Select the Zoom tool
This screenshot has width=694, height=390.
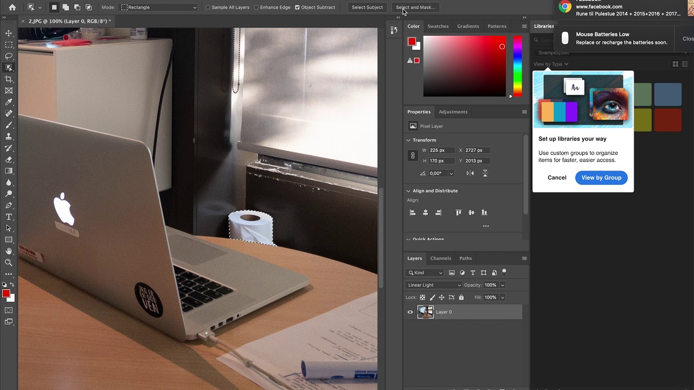click(9, 262)
